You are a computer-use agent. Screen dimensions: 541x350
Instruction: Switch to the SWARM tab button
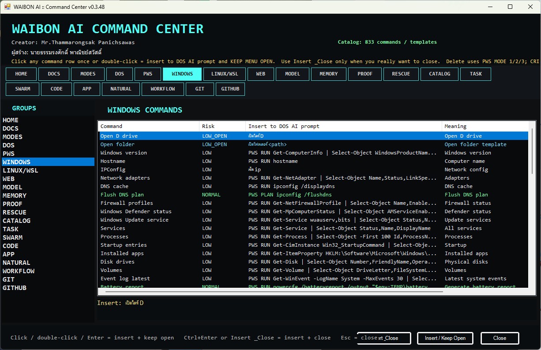coord(23,89)
